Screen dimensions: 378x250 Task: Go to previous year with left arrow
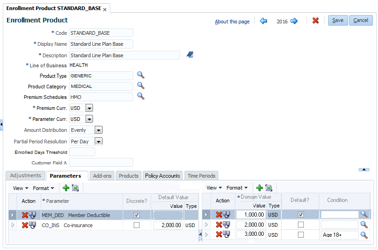click(x=263, y=21)
